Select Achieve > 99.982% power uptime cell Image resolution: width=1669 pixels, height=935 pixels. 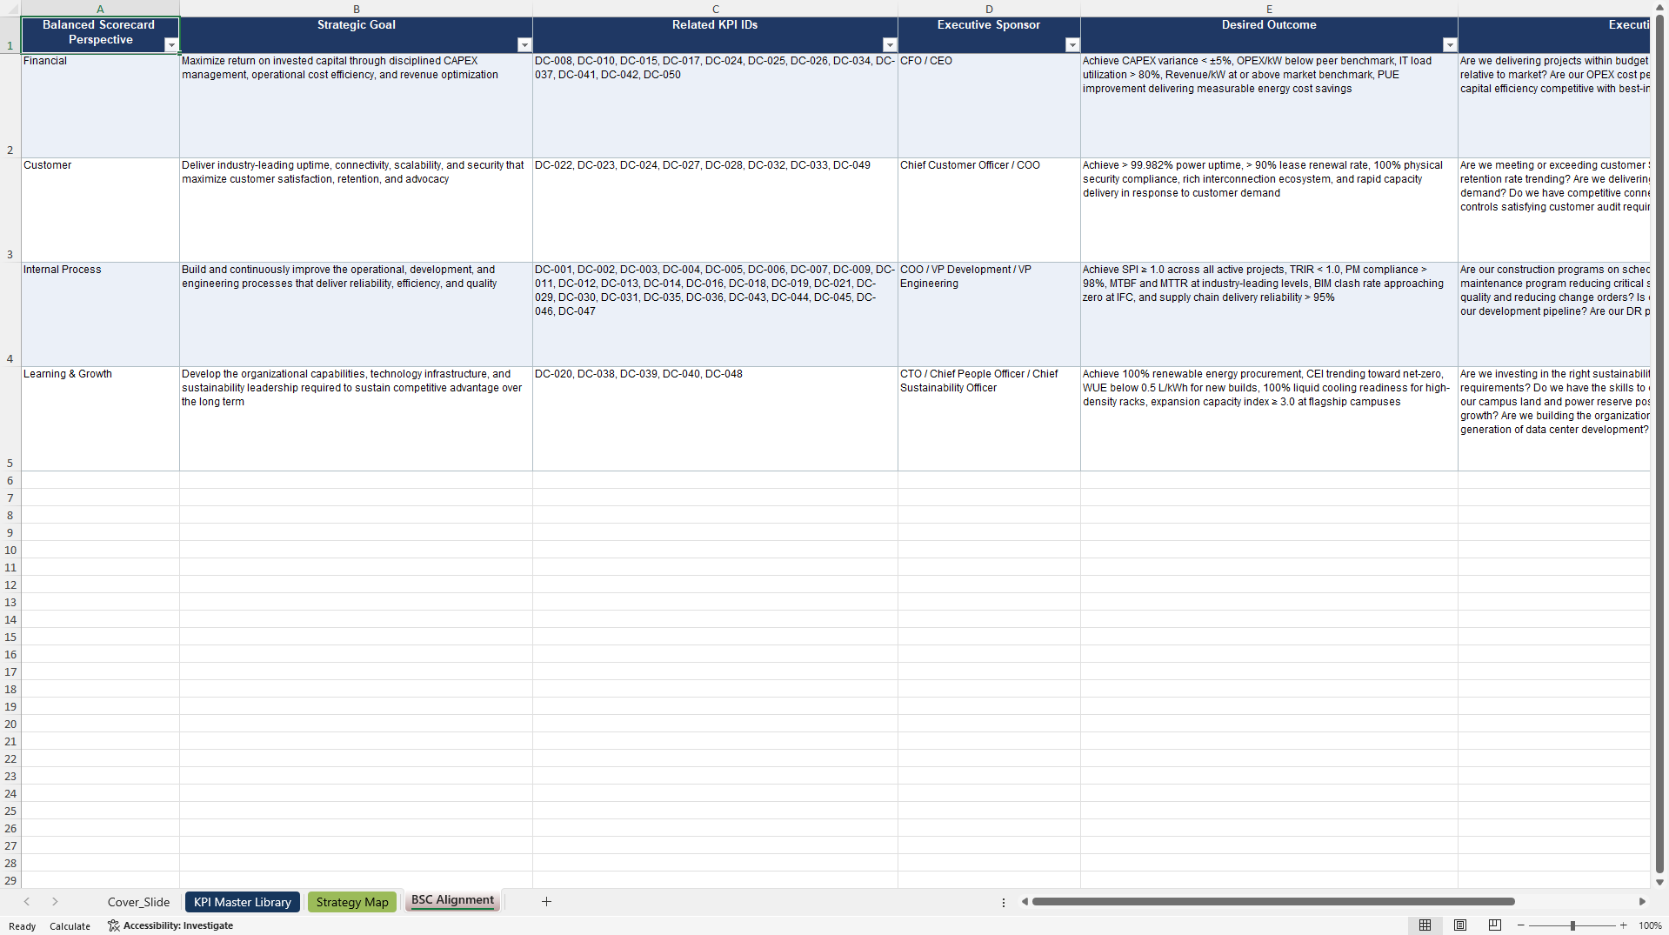tap(1269, 210)
